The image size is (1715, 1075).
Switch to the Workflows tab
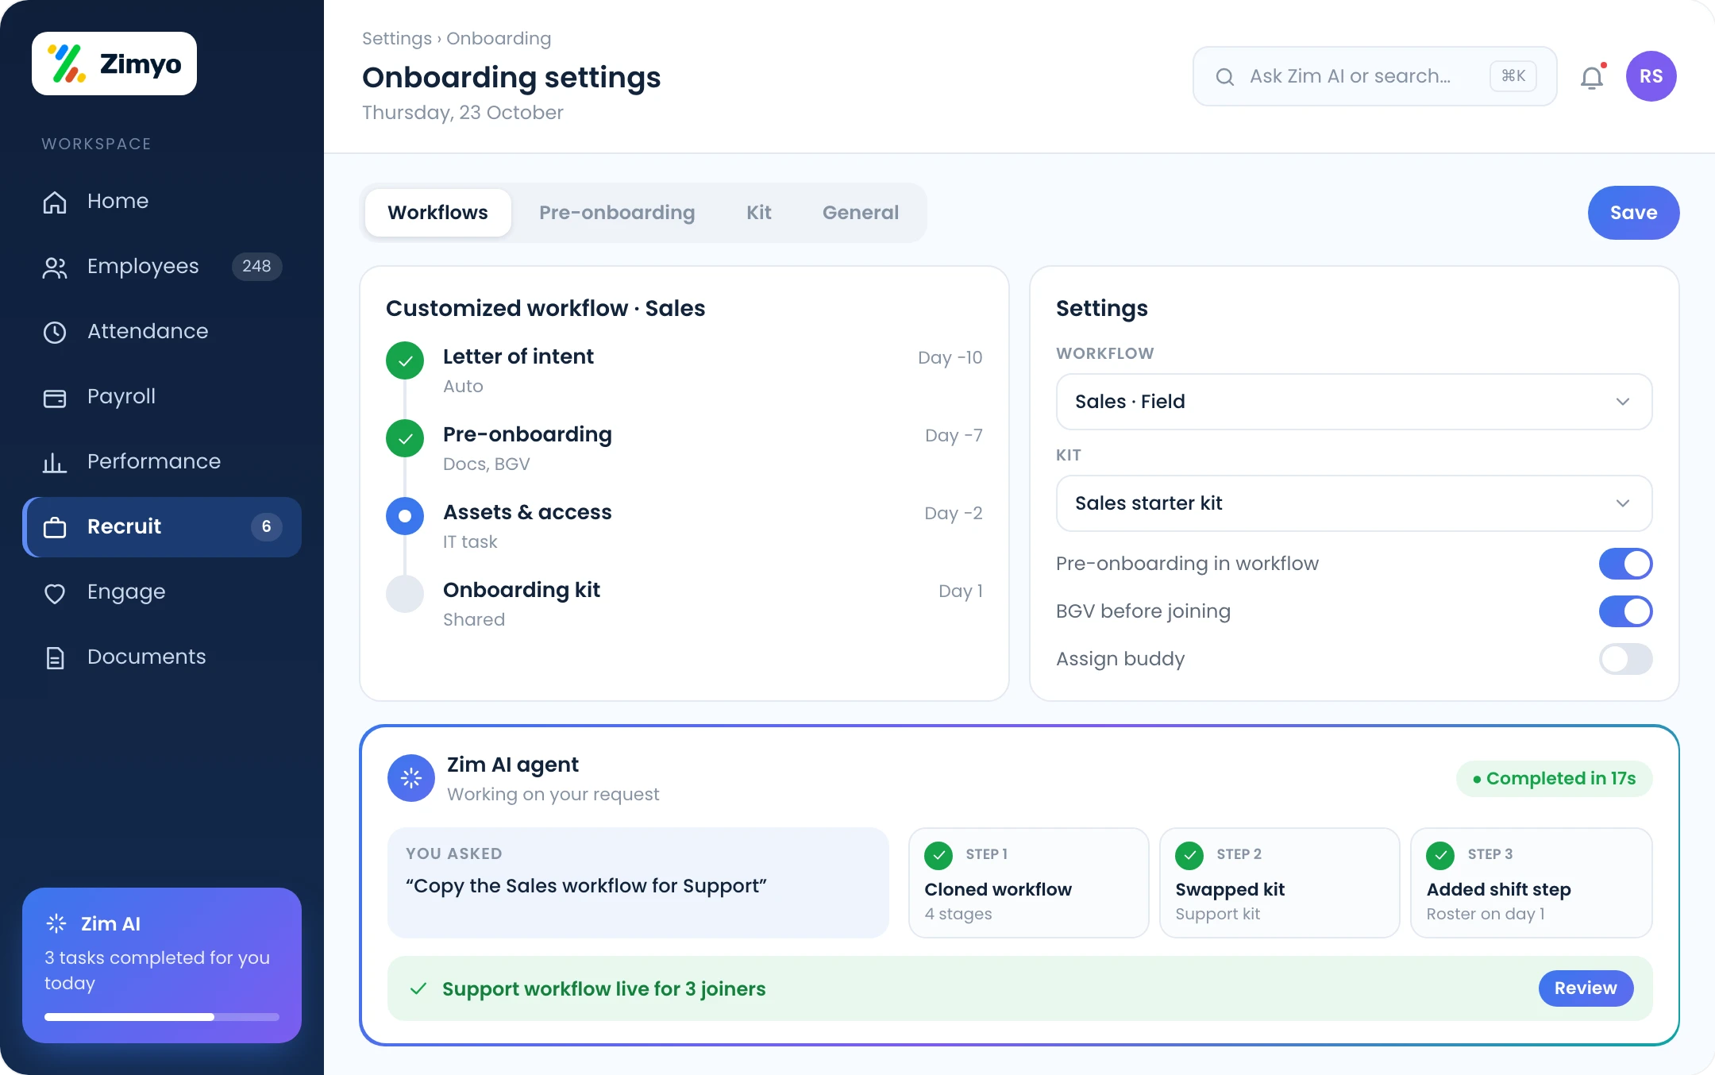click(438, 213)
